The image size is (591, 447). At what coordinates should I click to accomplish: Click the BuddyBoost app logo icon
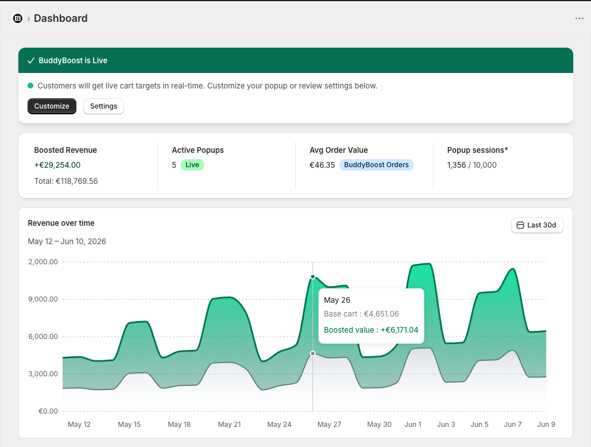pos(18,18)
